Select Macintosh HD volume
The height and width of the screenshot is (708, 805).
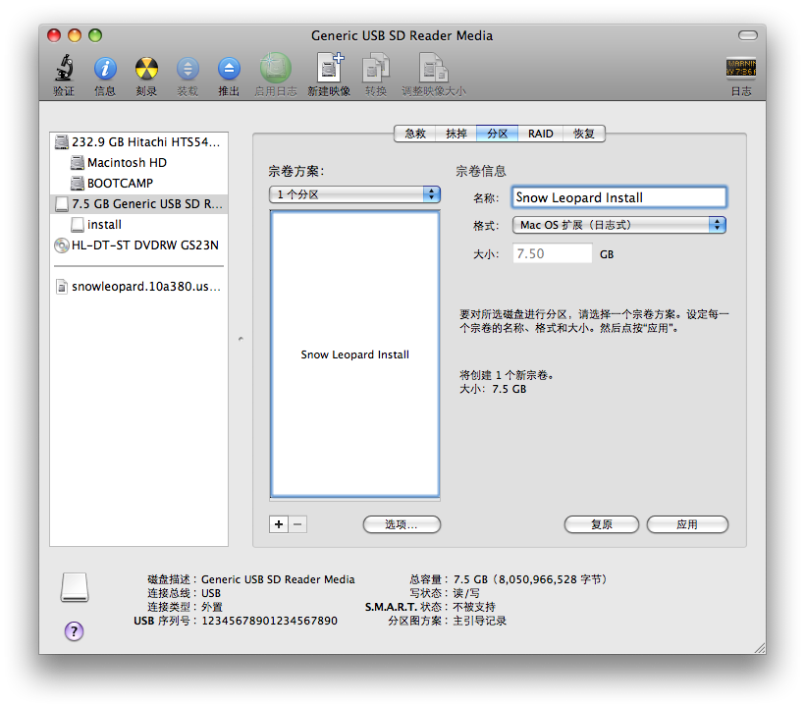(x=138, y=162)
